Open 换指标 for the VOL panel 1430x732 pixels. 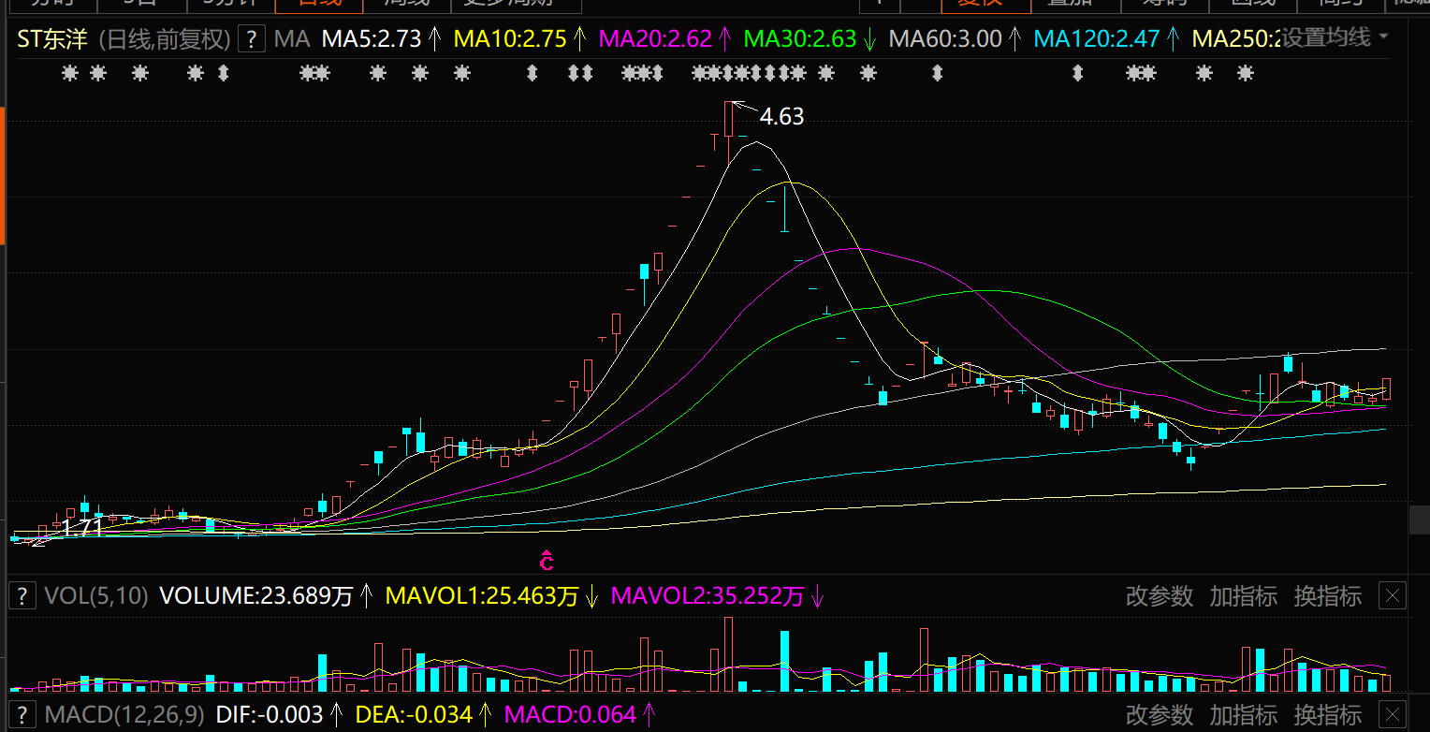tap(1327, 596)
